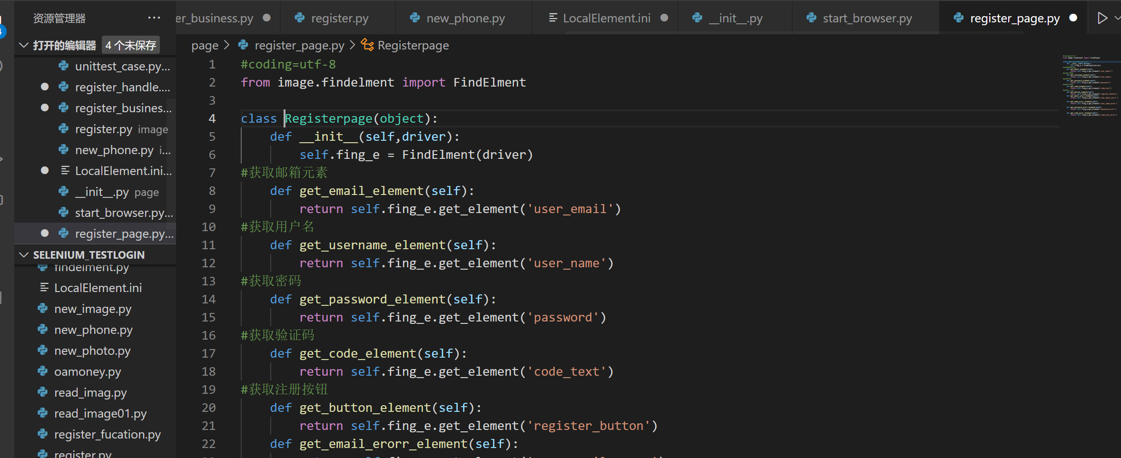Click the get_password_element method name
Screen dimensions: 1121x458
click(372, 299)
